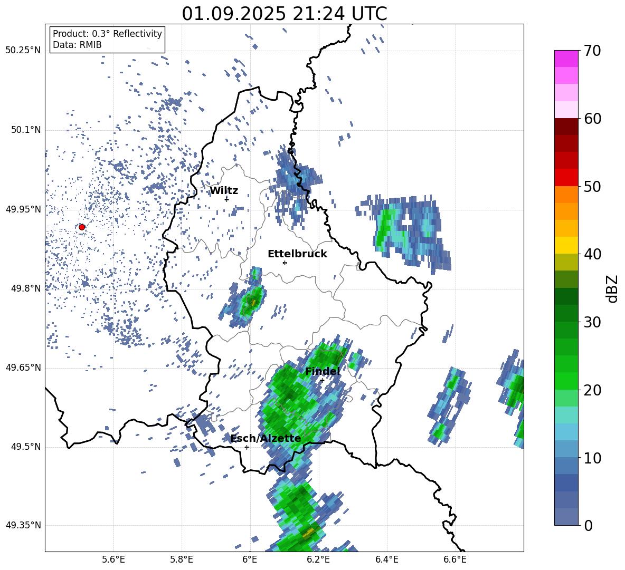This screenshot has height=570, width=625.
Task: Click the colorbar tick value 0
Action: (x=588, y=526)
